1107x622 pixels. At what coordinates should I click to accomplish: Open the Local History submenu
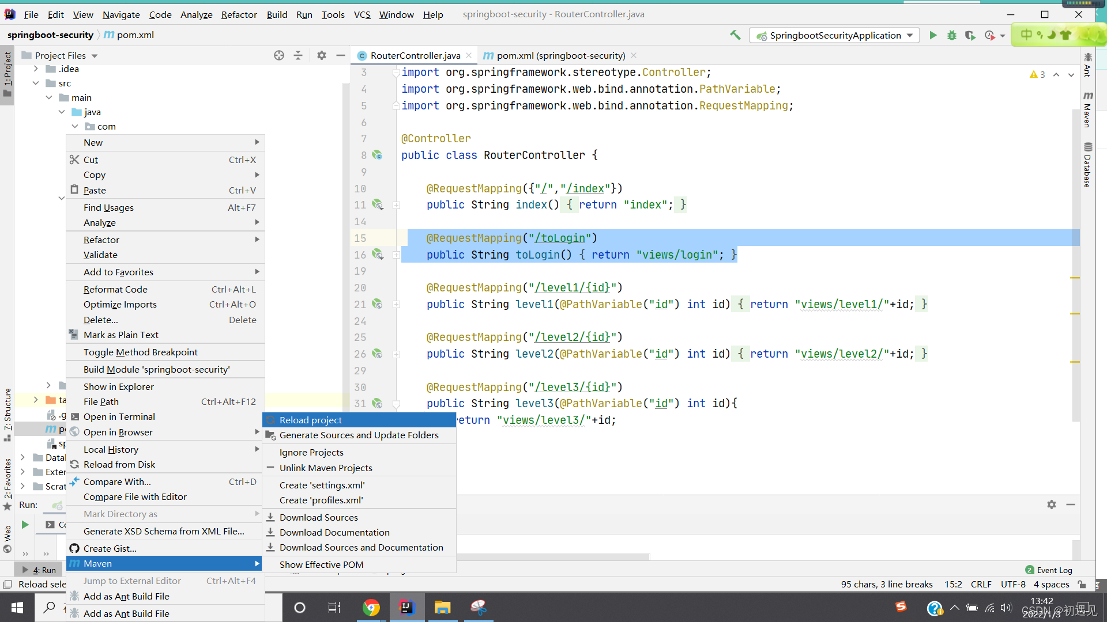(x=165, y=449)
